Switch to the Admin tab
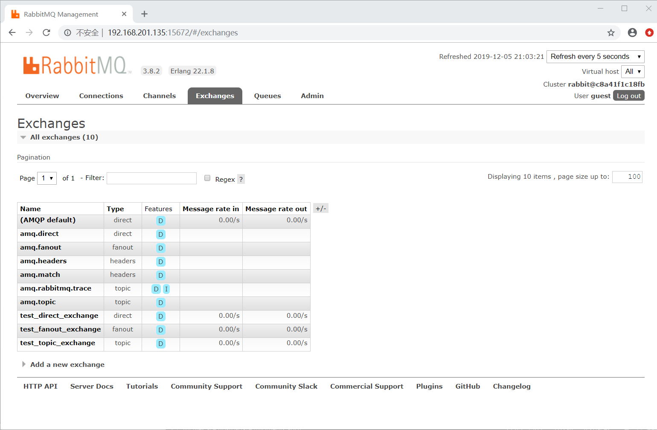 coord(312,96)
